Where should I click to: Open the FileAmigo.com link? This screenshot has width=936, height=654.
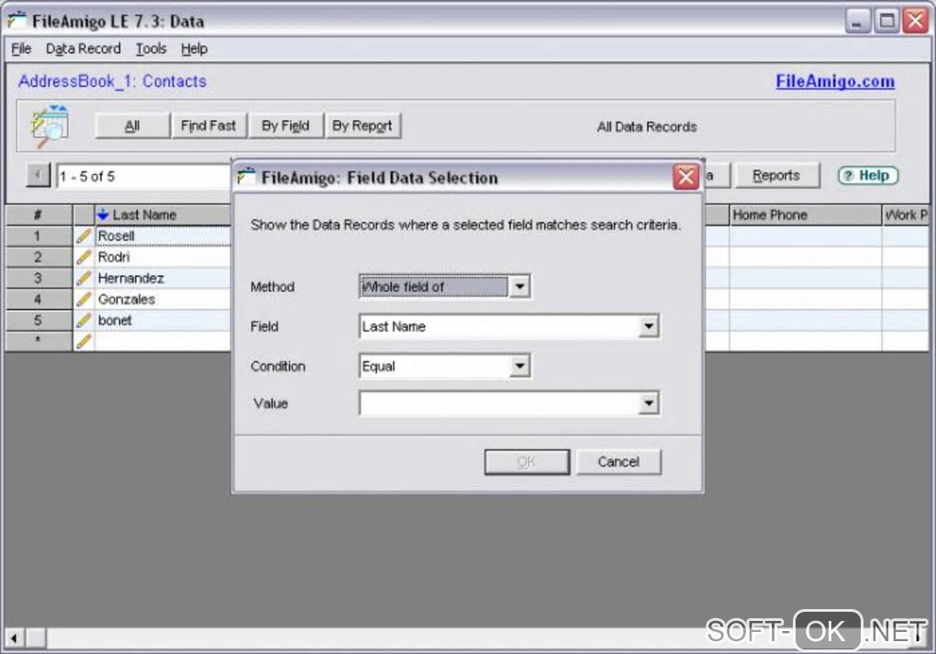[x=835, y=81]
